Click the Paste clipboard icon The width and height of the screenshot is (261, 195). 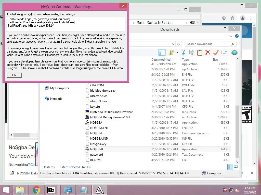200,53
